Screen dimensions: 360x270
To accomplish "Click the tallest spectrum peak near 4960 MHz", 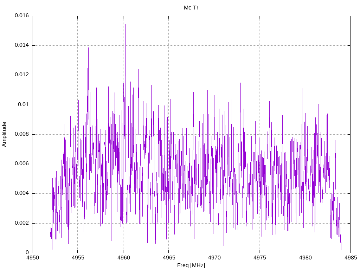I will tap(125, 24).
